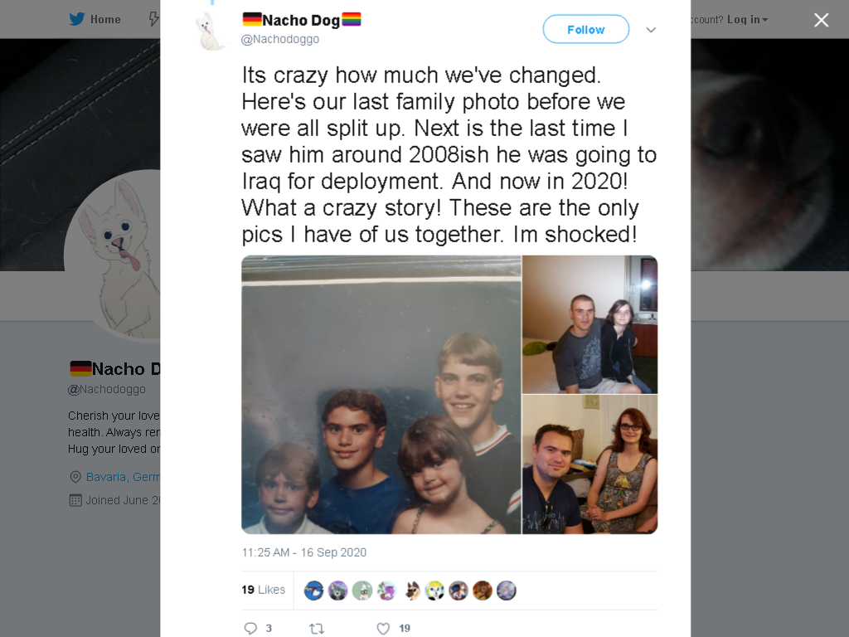Open Nacho Dog's avatar in tweet header
This screenshot has width=849, height=637.
pos(211,32)
